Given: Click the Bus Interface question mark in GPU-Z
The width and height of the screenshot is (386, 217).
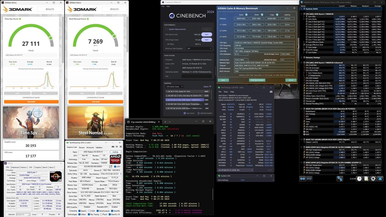Looking at the screenshot, I should click(121, 174).
